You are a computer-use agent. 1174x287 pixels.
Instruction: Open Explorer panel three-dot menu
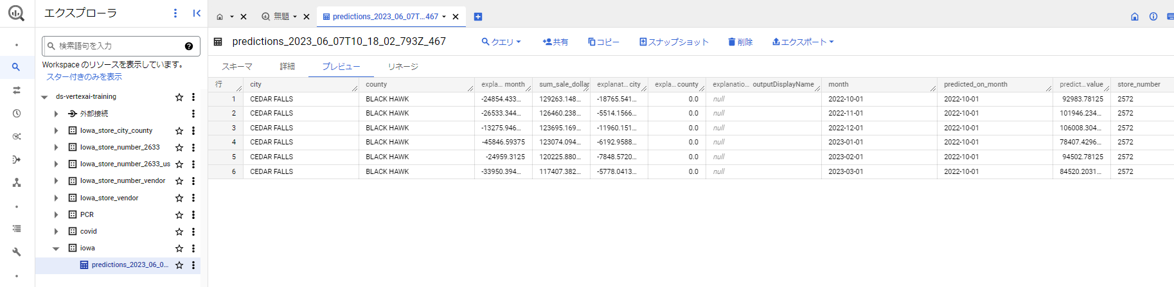point(175,13)
